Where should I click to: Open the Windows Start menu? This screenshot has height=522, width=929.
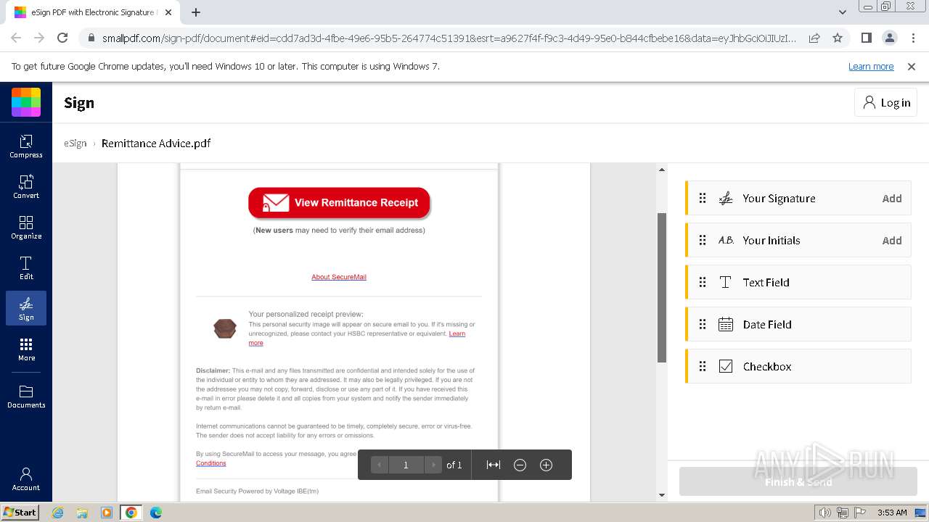pyautogui.click(x=20, y=513)
